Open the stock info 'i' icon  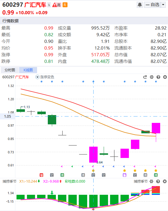49,5
